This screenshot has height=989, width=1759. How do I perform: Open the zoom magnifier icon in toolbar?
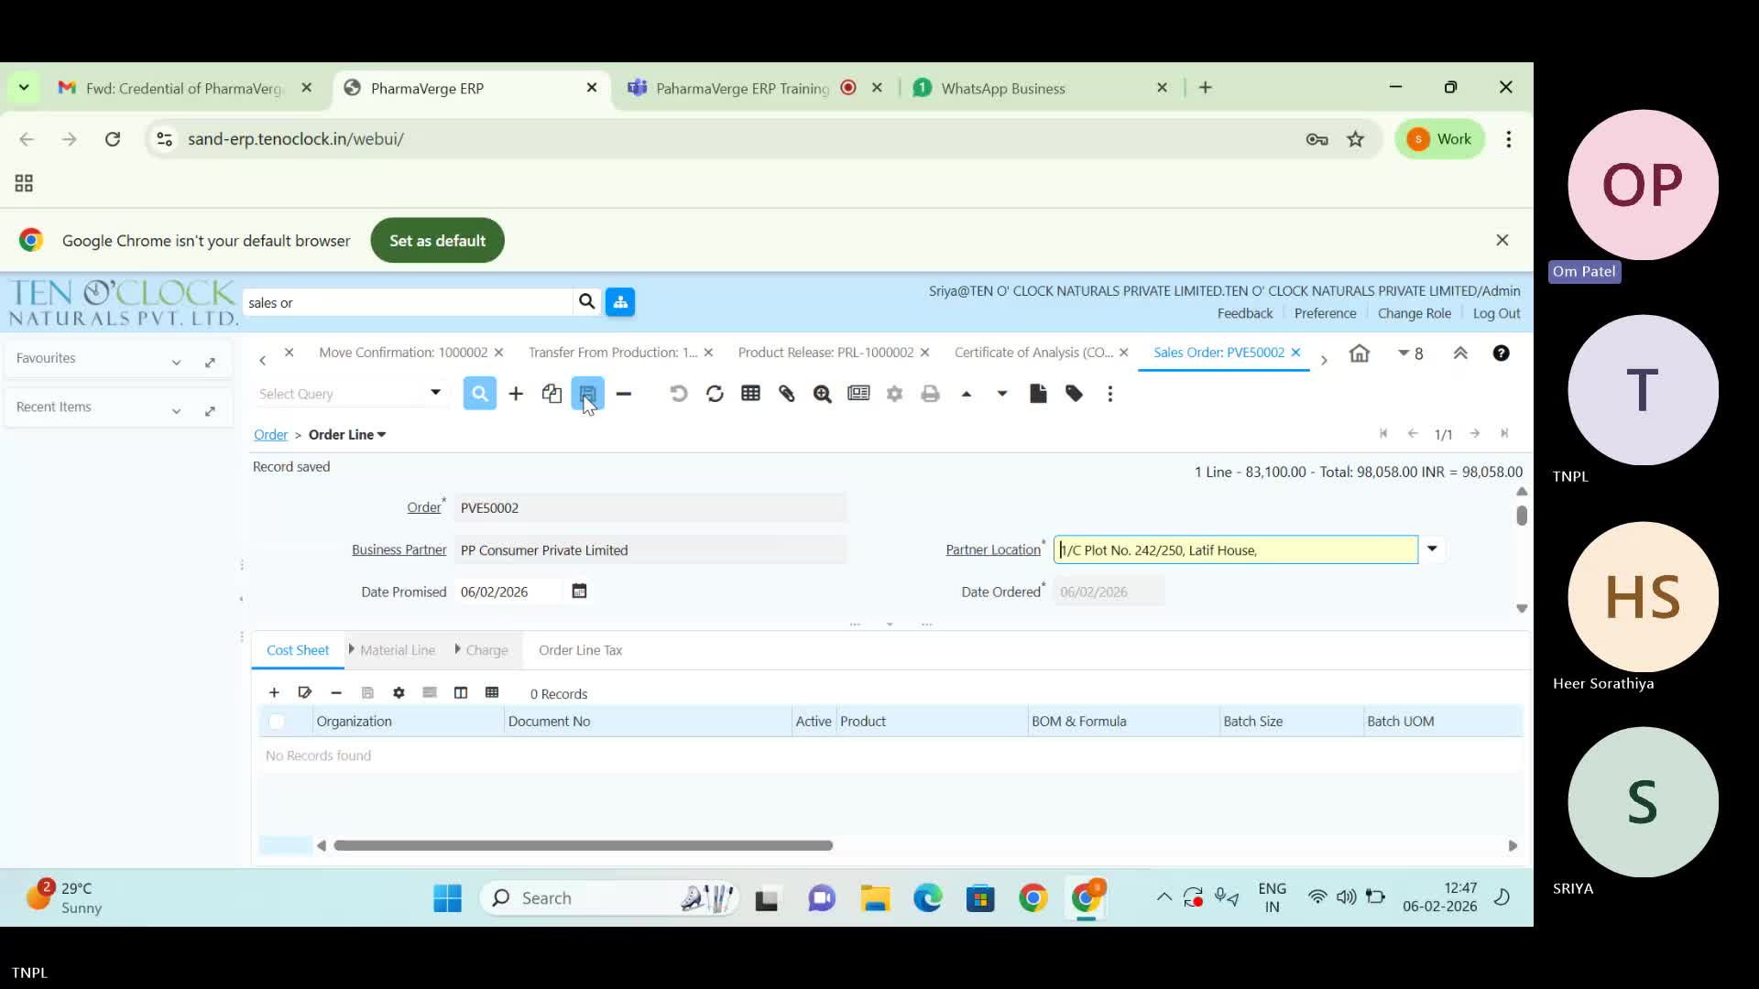822,394
